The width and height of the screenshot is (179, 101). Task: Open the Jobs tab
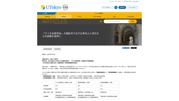[114, 17]
